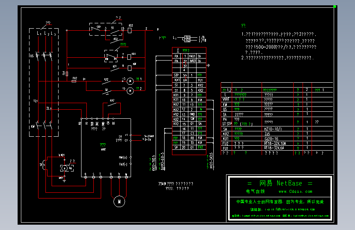Click the VVVF label inside inverter block
The height and width of the screenshot is (230, 355).
click(103, 149)
